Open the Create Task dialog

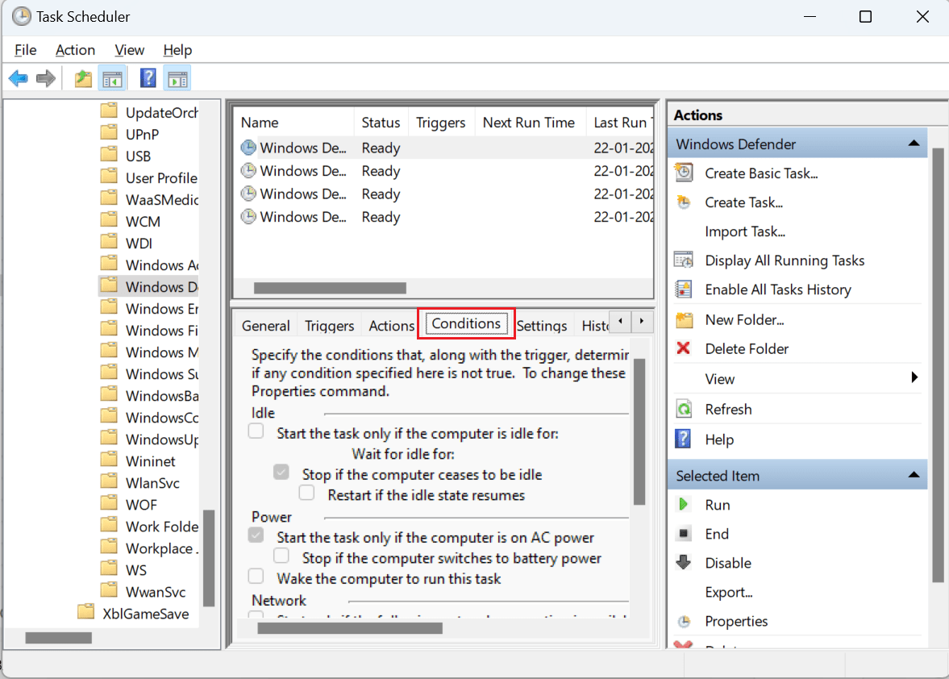(x=743, y=202)
